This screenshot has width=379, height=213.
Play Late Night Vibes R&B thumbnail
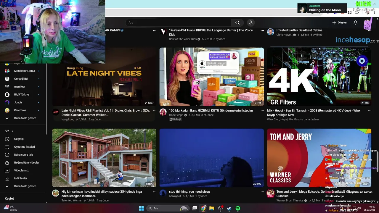click(104, 77)
